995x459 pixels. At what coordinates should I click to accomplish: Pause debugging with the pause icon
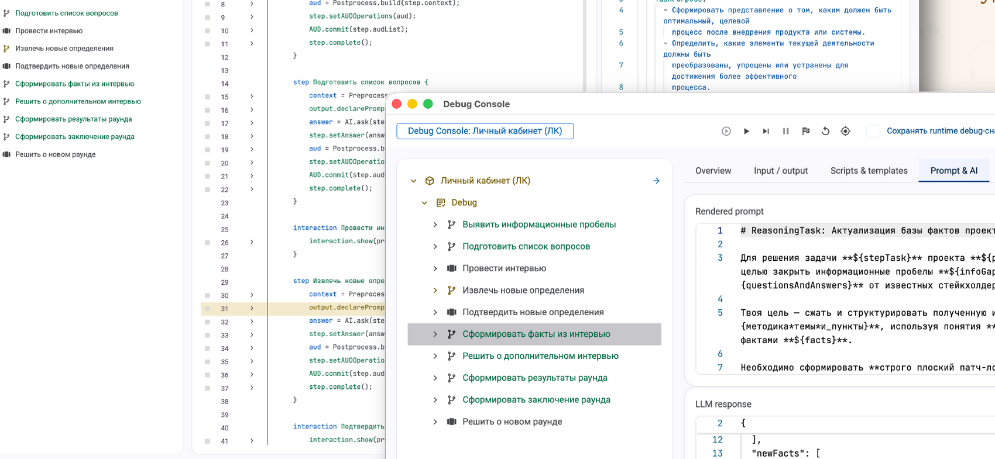(x=785, y=131)
